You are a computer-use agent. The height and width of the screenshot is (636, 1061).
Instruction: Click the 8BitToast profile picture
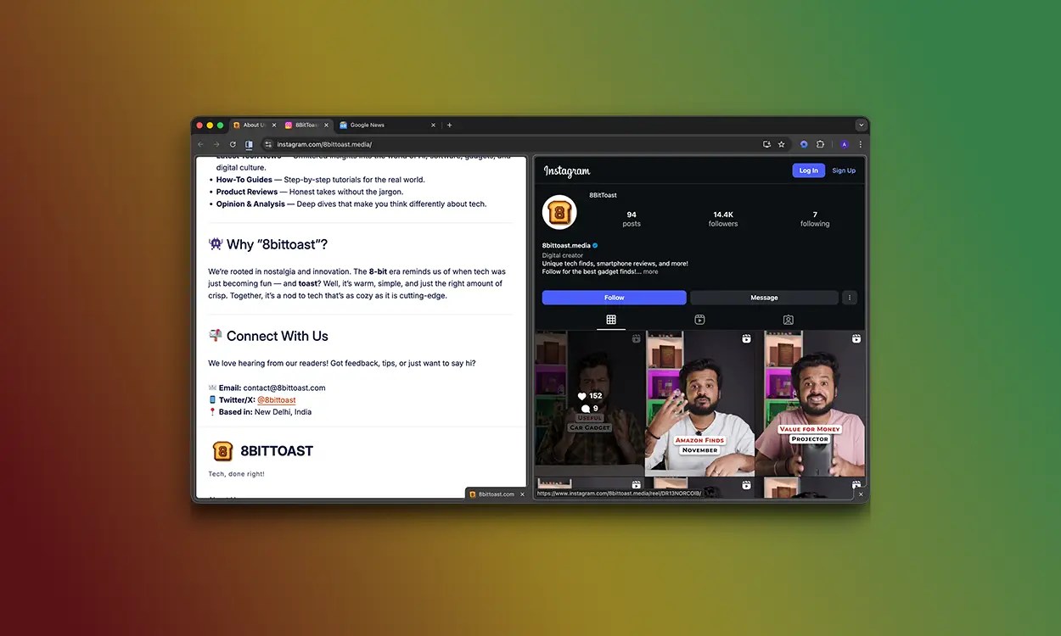[559, 212]
